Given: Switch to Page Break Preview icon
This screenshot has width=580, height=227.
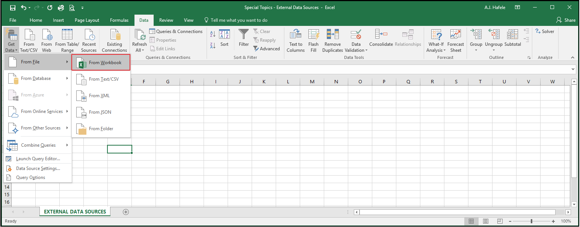Looking at the screenshot, I should [500, 221].
